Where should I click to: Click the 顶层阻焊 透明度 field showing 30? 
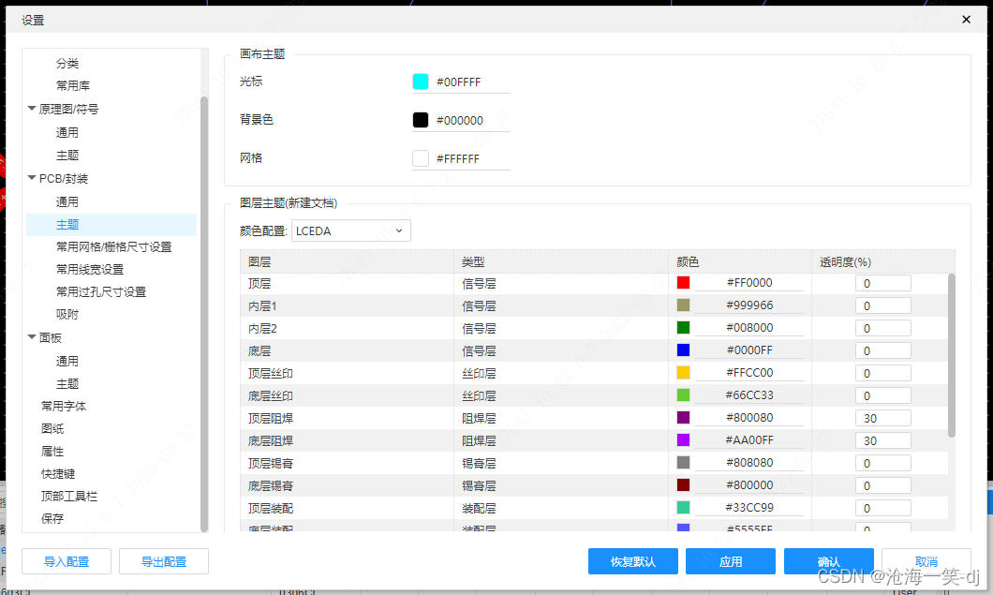pos(882,418)
